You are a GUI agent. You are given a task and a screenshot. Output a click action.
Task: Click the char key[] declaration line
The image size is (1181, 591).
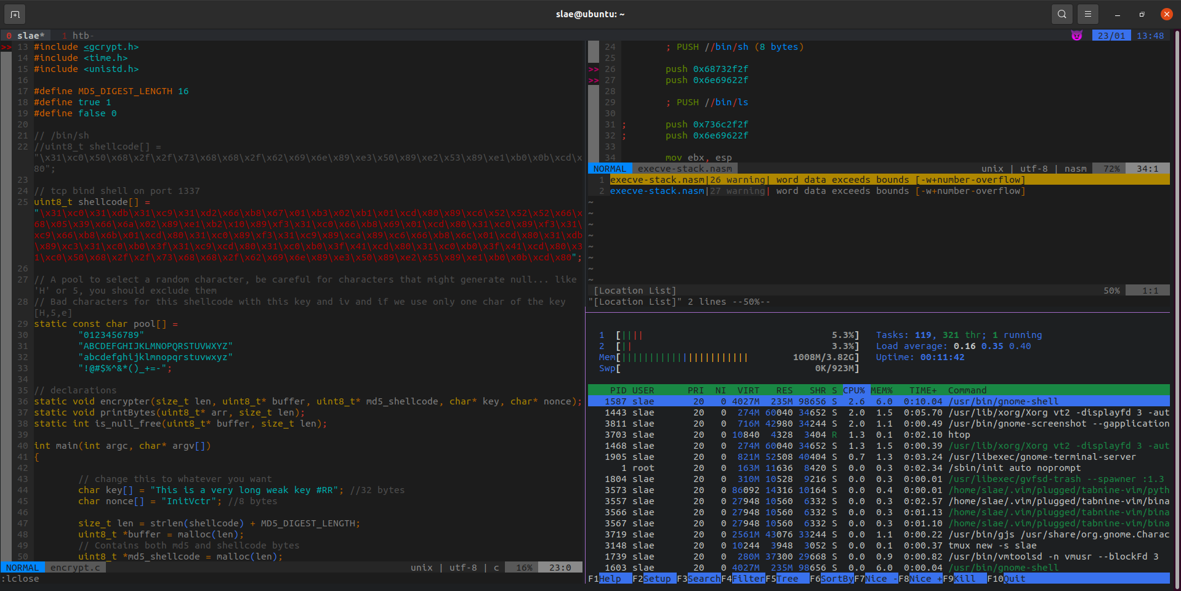coord(241,490)
